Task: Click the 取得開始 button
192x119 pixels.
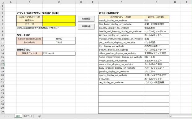Action: tap(86, 19)
